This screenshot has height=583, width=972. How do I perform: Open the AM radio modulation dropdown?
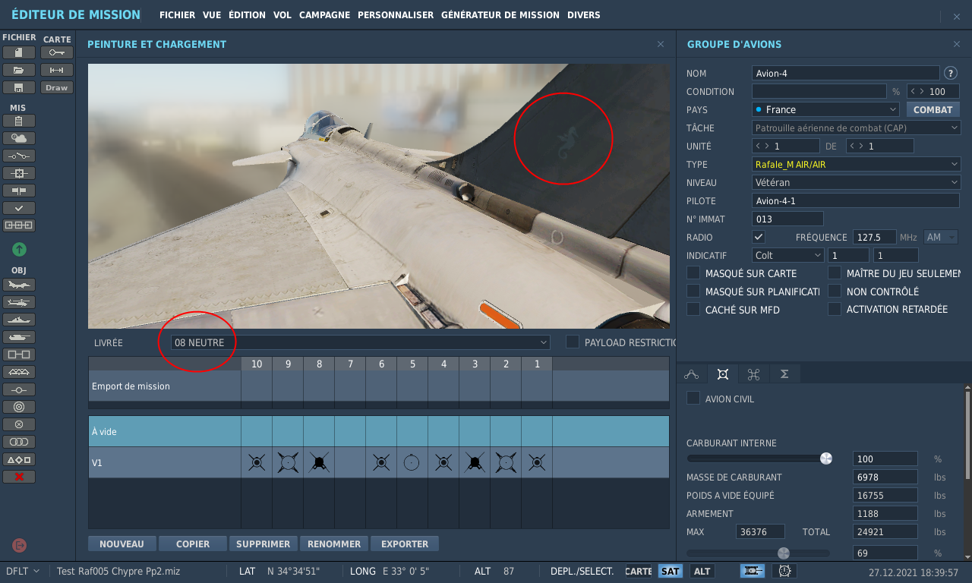[x=941, y=238]
